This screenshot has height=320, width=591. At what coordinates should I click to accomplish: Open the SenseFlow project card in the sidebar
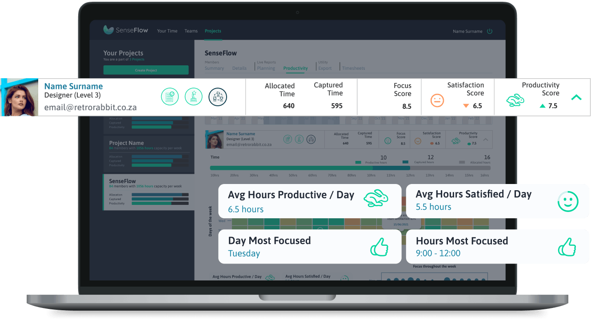[x=148, y=192]
